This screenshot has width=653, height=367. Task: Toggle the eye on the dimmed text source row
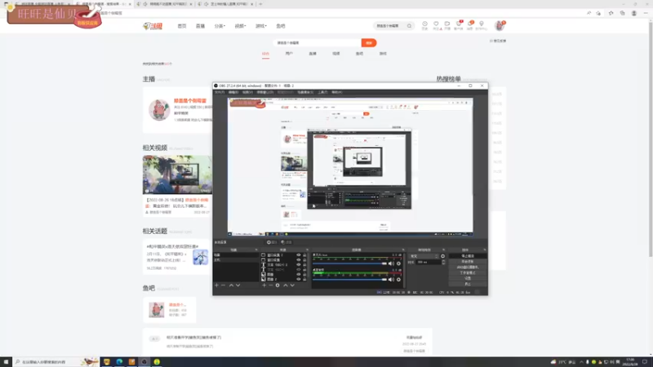[x=299, y=270]
